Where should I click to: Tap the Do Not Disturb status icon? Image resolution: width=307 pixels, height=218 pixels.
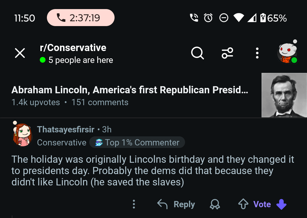[224, 18]
